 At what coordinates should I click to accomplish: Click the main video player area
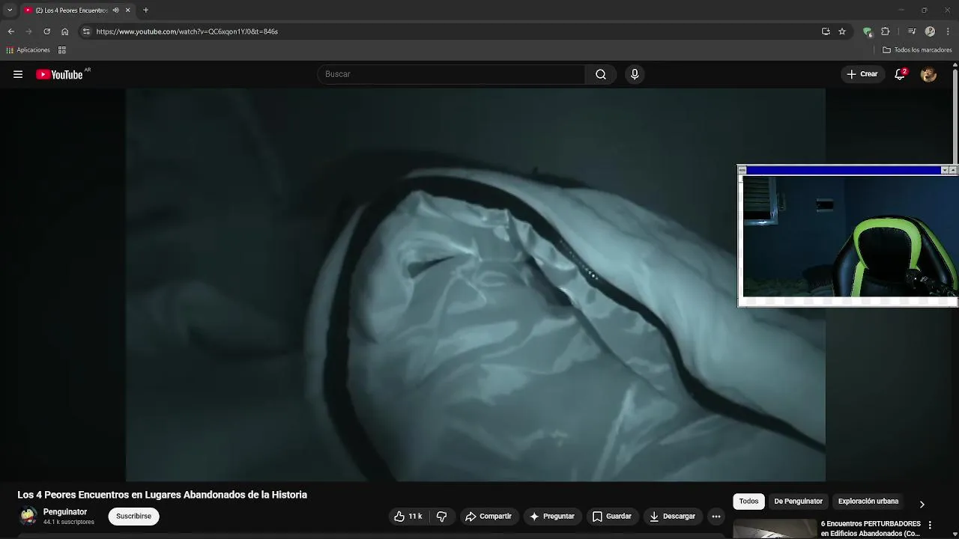point(475,284)
